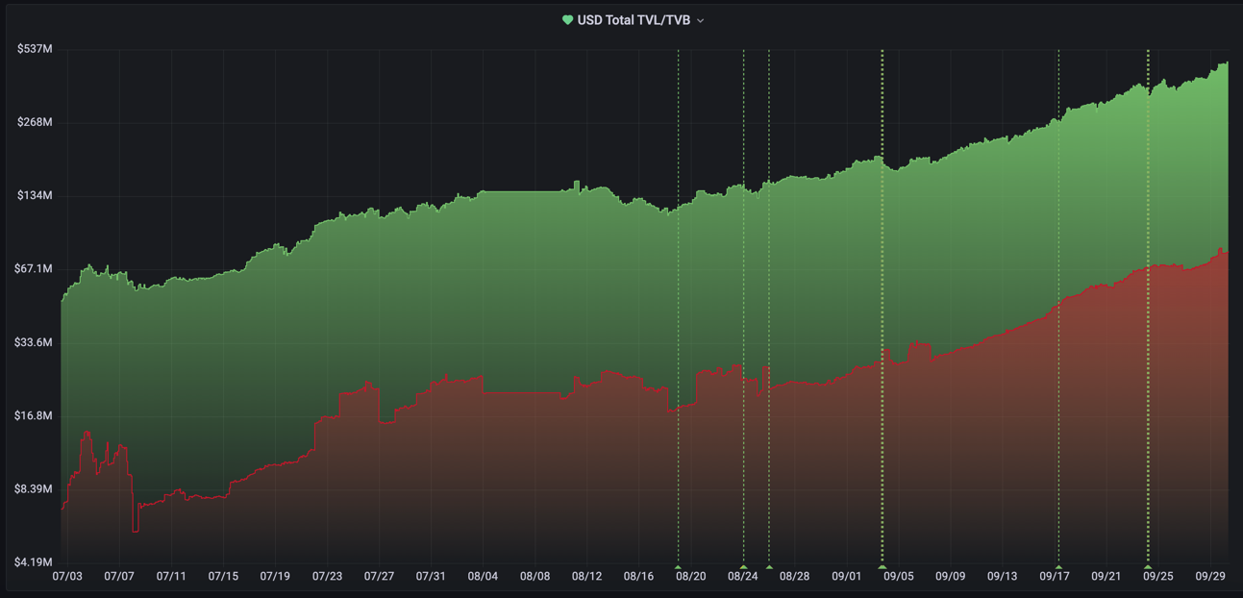The height and width of the screenshot is (598, 1243).
Task: Click the USD Total TVL/TVB title text
Action: (x=634, y=19)
